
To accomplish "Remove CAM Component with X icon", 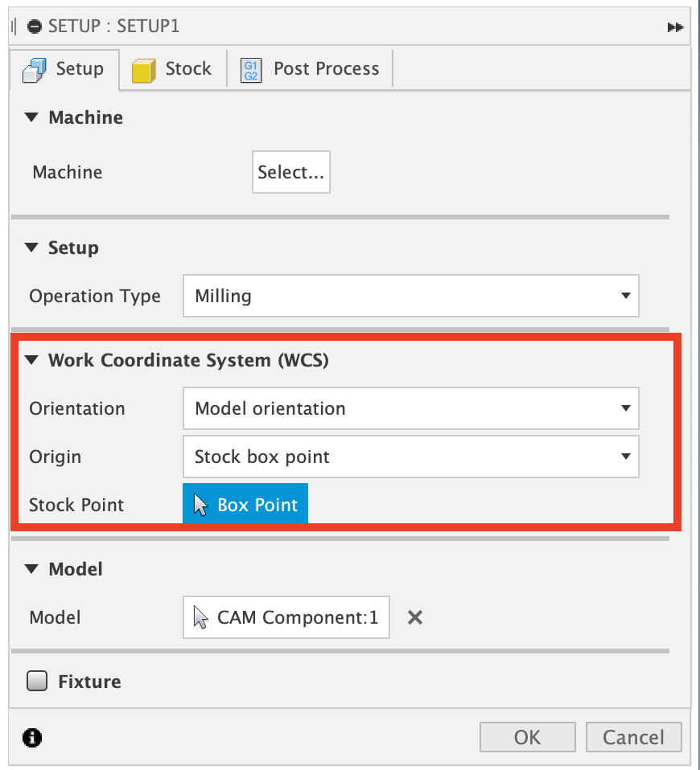I will tap(414, 617).
